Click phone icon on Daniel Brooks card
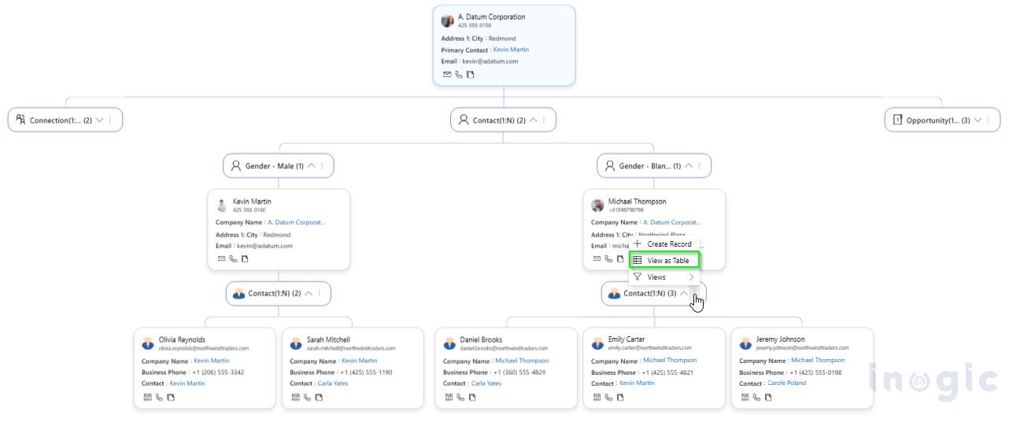Screen dimensions: 1009x425 (x=460, y=397)
